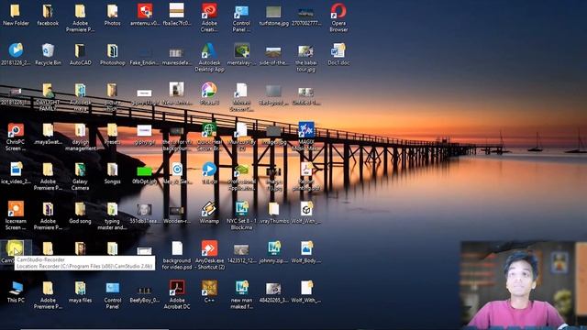587x330 pixels.
Task: Launch MAGIX Movie Maker shortcut
Action: point(305,137)
